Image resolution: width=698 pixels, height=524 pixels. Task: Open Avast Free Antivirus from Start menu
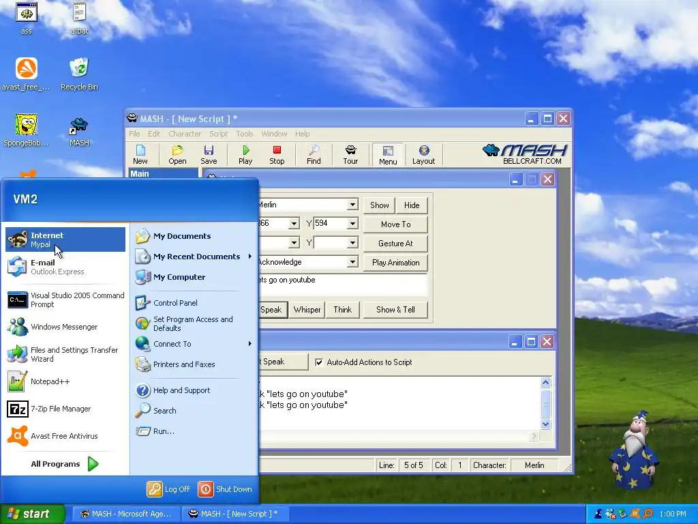(65, 436)
